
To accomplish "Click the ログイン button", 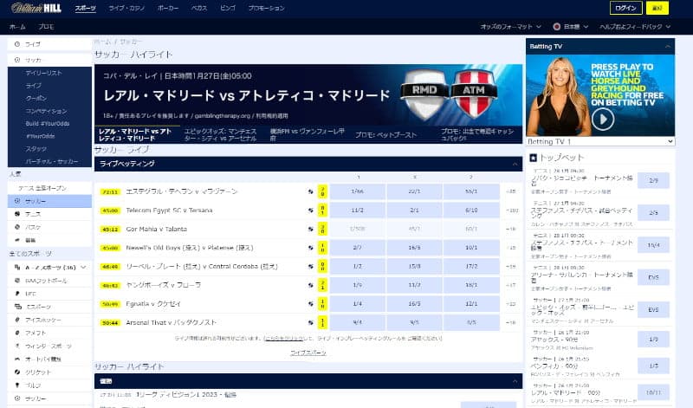I will click(x=625, y=8).
